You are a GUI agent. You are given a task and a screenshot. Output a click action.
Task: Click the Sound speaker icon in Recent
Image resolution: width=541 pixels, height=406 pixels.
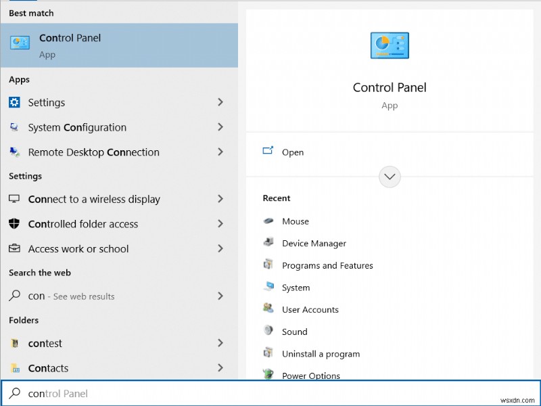(x=268, y=332)
